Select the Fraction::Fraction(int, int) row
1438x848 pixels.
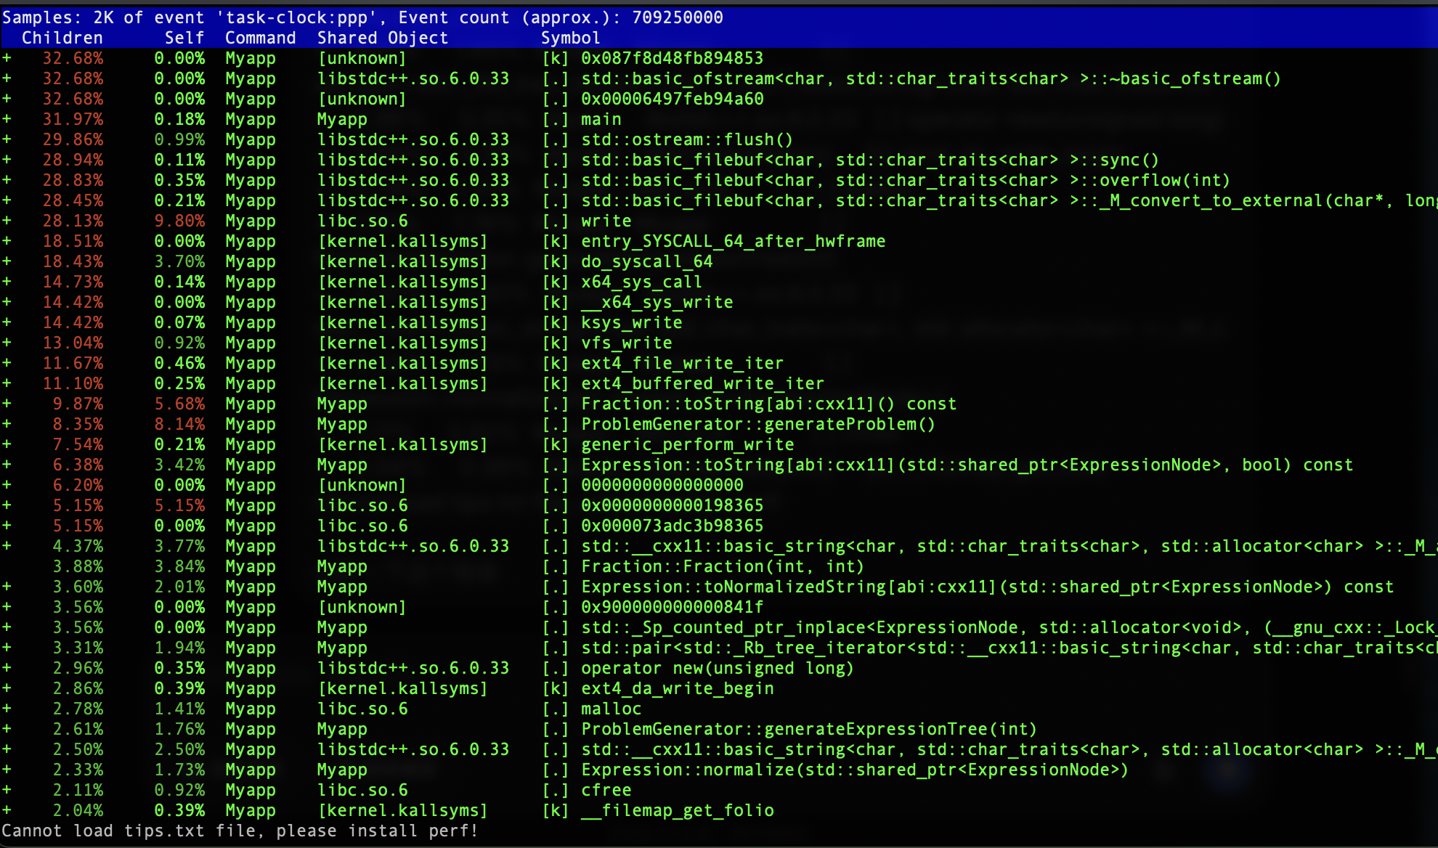click(x=722, y=566)
